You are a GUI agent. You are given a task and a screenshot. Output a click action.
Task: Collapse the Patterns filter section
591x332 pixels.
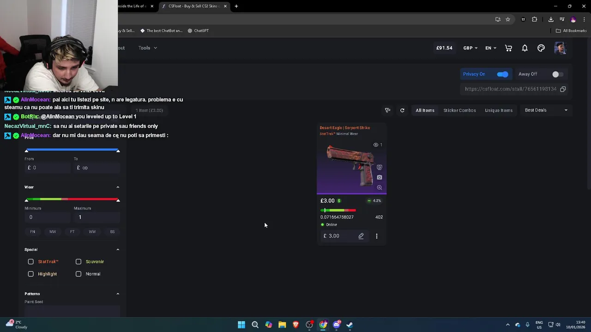(x=118, y=294)
